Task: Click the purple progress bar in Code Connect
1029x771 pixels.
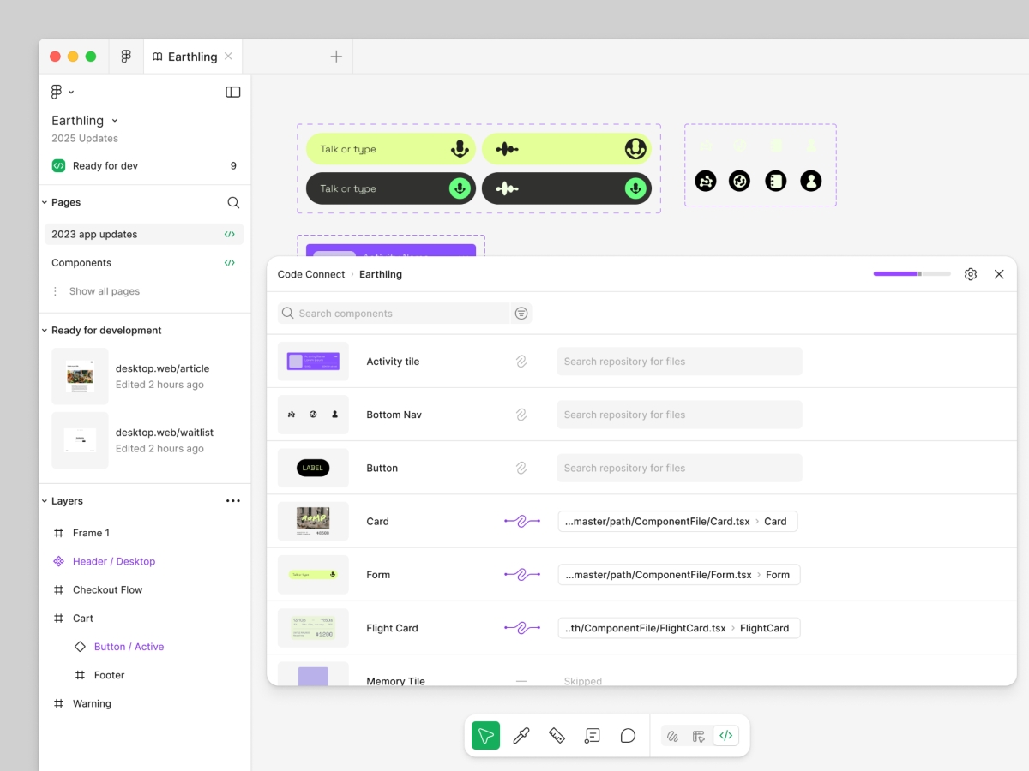Action: 894,274
